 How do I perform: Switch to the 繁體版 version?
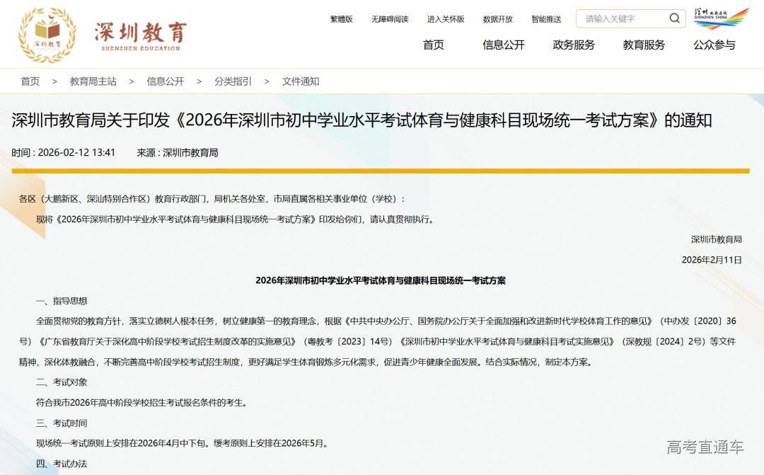point(342,19)
